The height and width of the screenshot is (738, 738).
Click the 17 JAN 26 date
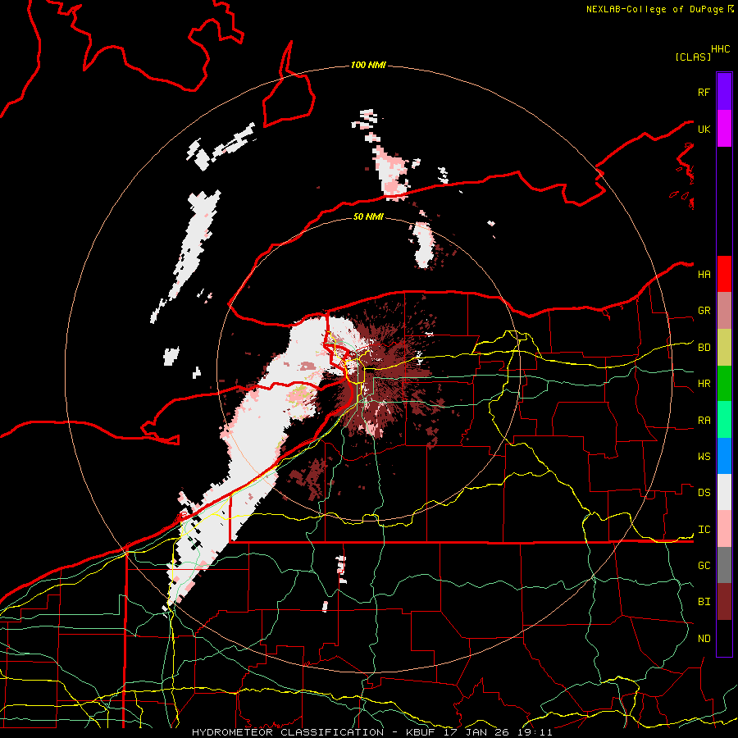pos(476,732)
